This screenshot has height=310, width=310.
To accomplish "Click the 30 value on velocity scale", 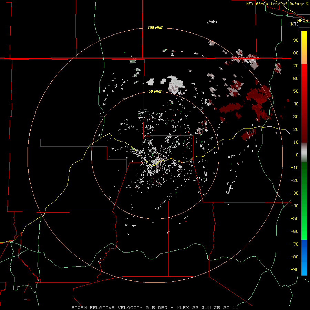I will (296, 117).
